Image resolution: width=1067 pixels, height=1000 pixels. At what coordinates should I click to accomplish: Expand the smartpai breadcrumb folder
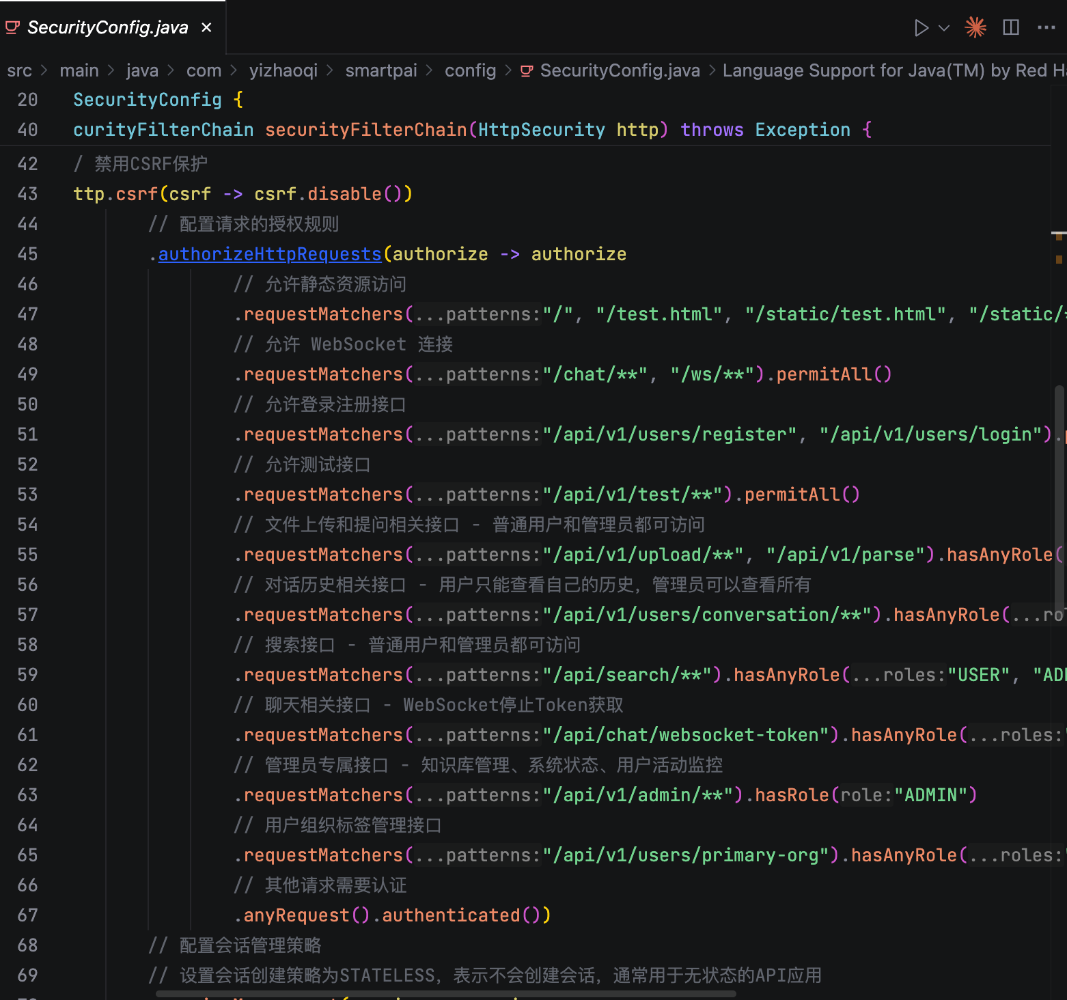click(380, 71)
